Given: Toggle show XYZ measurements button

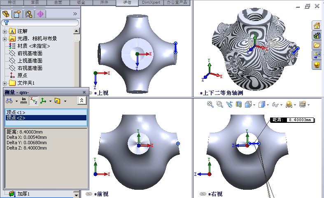Looking at the screenshot, I should [33, 101].
